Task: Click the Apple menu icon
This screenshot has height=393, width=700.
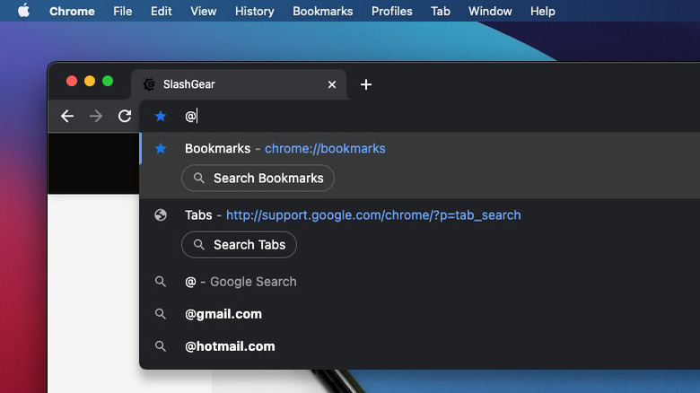Action: pyautogui.click(x=23, y=11)
